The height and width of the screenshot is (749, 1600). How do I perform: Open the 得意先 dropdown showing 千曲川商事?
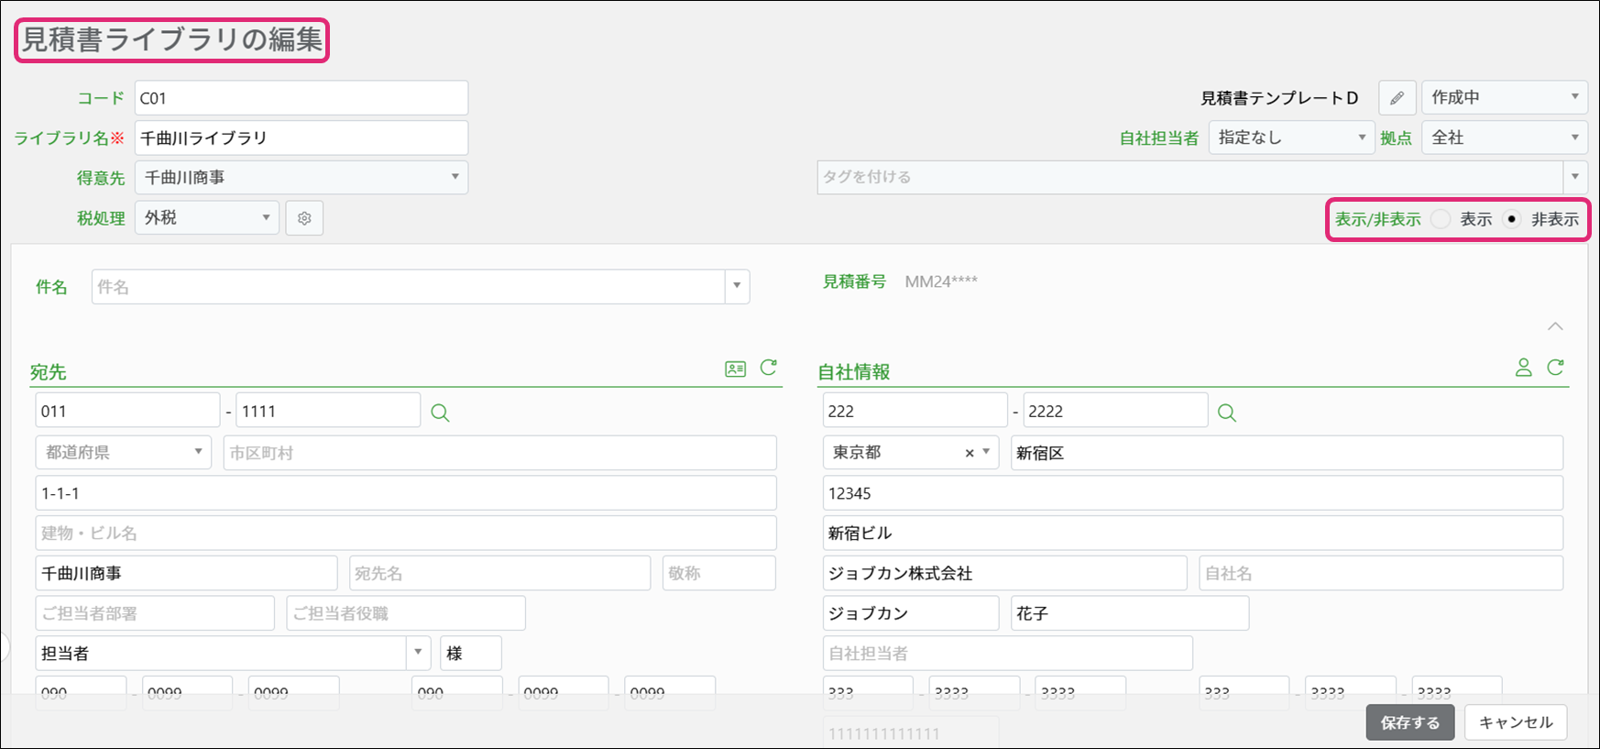pos(301,177)
